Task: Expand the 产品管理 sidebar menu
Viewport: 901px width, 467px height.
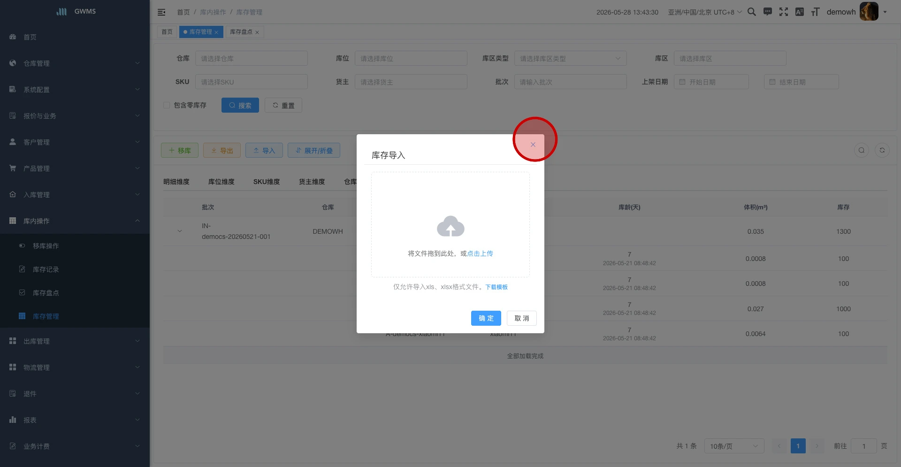Action: click(x=75, y=168)
